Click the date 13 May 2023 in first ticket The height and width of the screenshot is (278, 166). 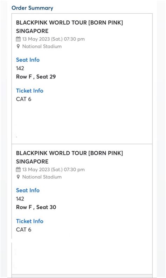click(x=36, y=39)
